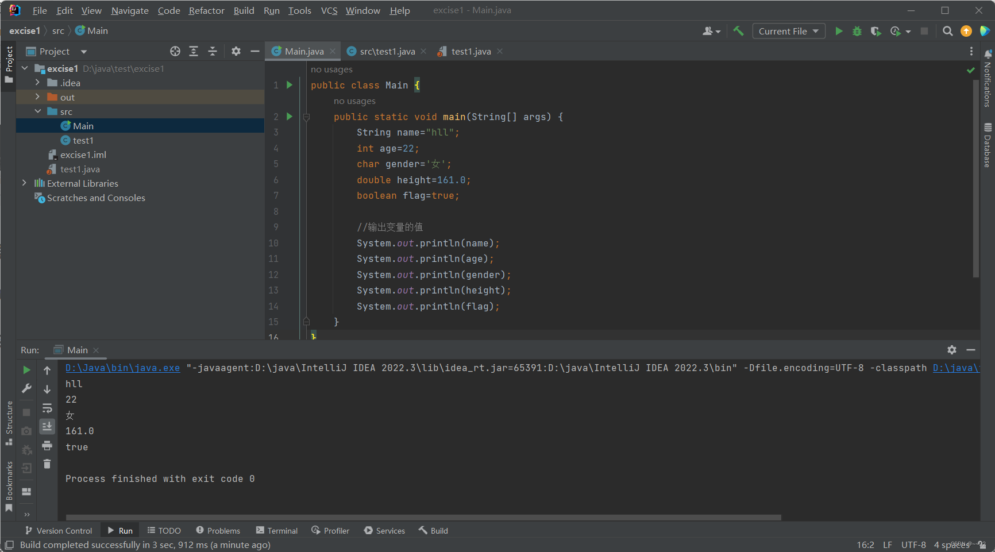Run the current file with green play button
The height and width of the screenshot is (552, 995).
839,31
